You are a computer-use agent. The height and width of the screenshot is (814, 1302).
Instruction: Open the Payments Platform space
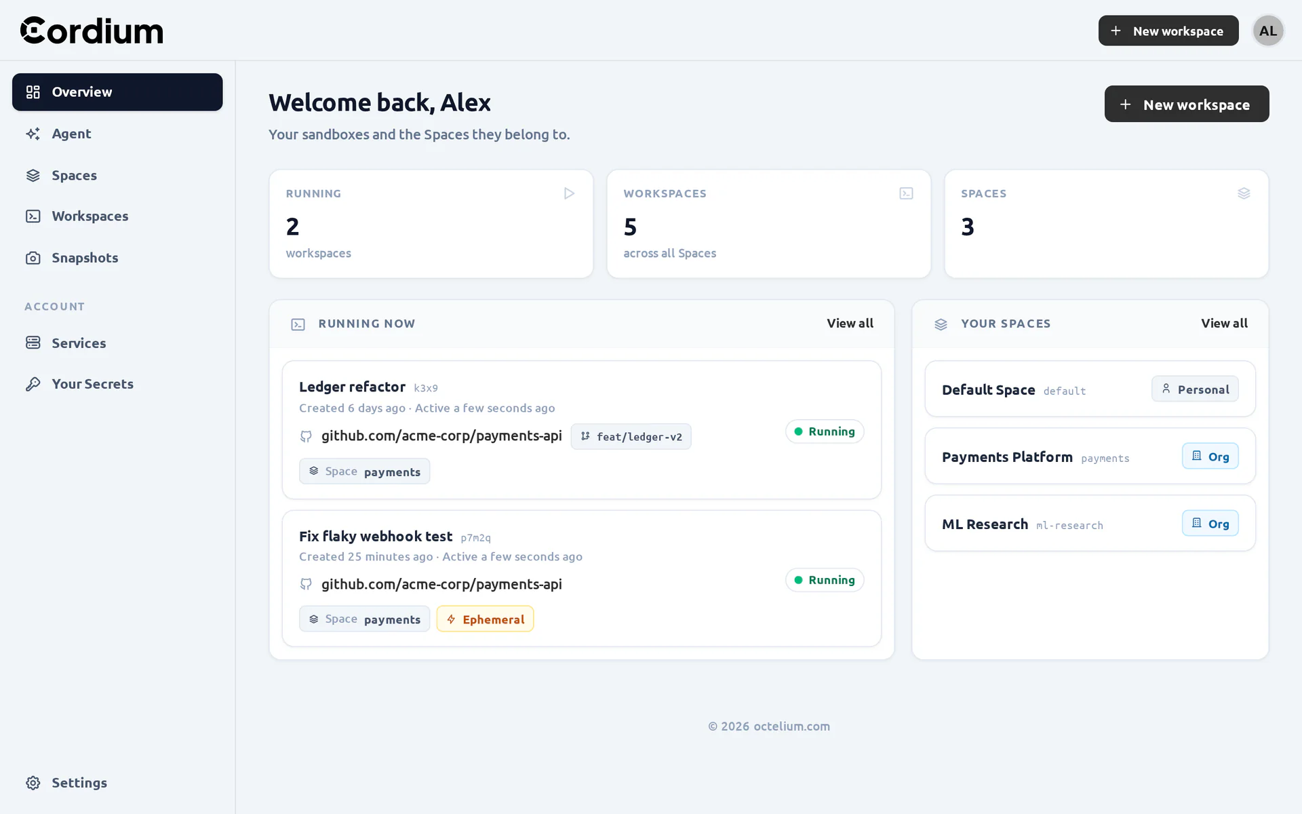point(1090,456)
